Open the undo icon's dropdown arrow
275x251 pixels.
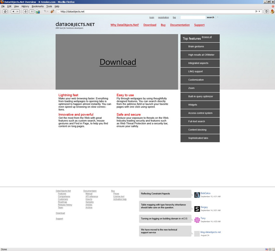tap(48, 11)
